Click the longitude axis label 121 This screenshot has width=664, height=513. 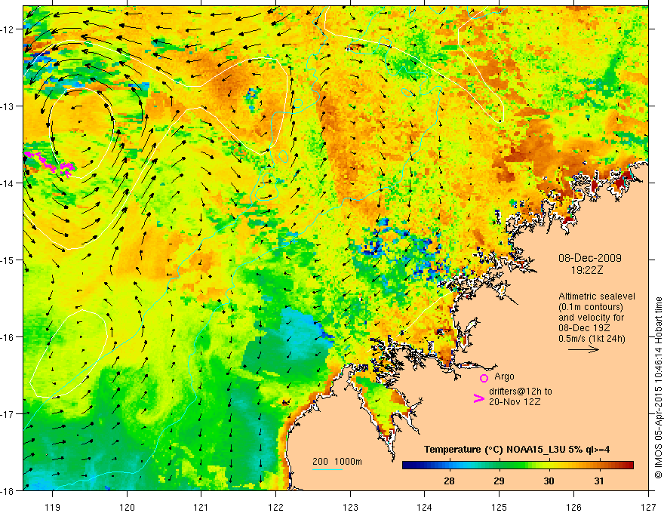tap(201, 507)
